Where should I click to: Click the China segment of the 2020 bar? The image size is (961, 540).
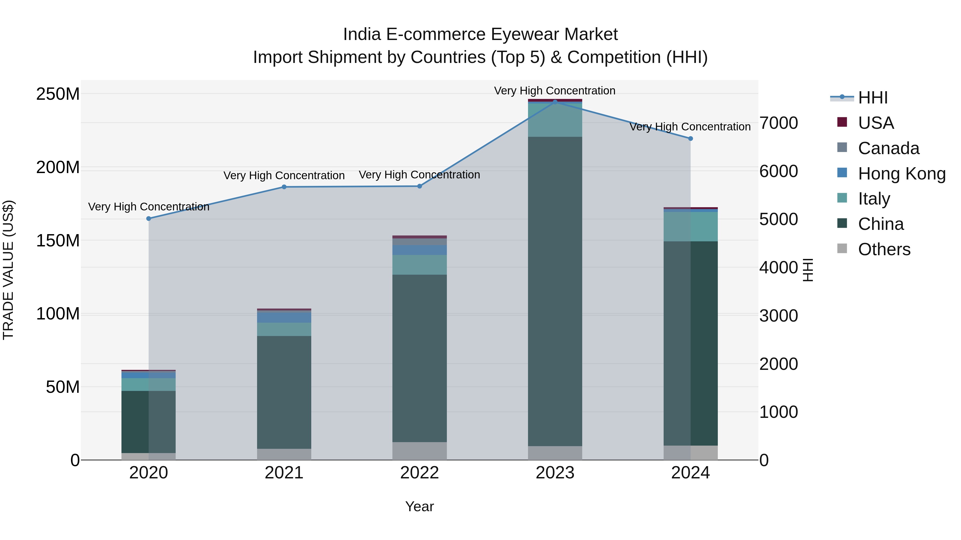[x=148, y=422]
